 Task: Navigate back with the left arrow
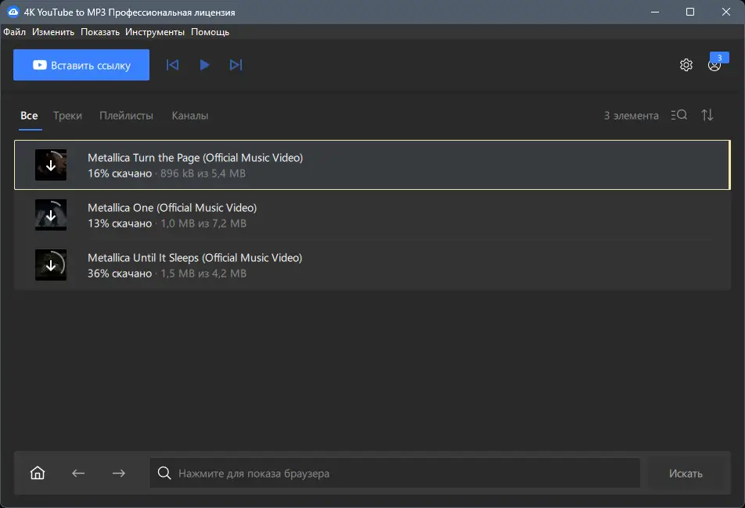pos(78,473)
